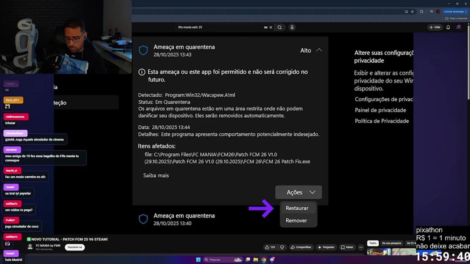The width and height of the screenshot is (470, 264).
Task: Click the shield icon of 13:40 threat
Action: 143,219
